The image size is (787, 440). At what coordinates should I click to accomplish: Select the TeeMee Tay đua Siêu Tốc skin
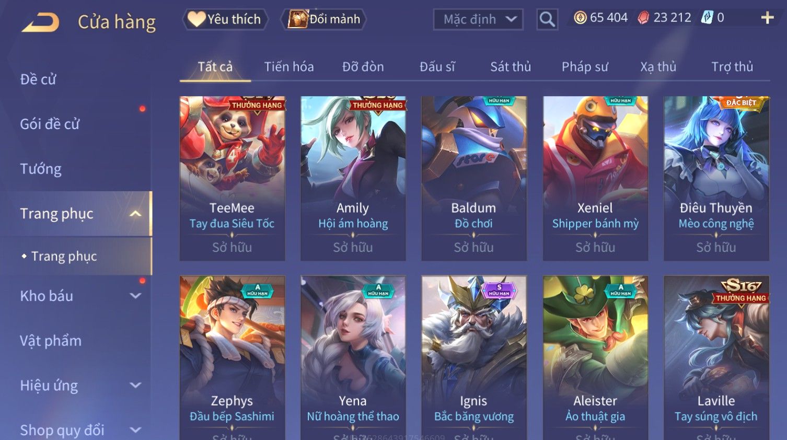click(232, 178)
